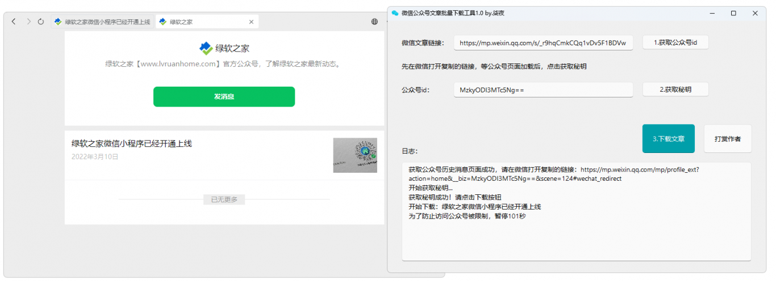Click into the 公众号id text field

[x=543, y=90]
